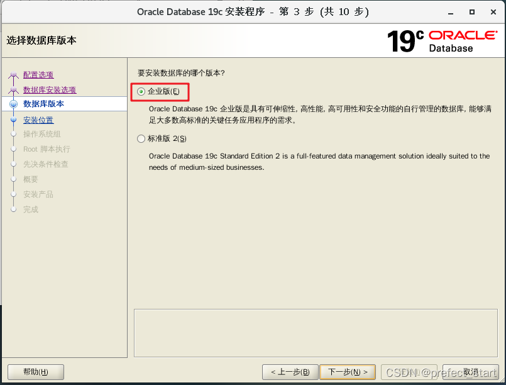The height and width of the screenshot is (385, 506).
Task: Click the 选择数据库版本 heading
Action: (x=41, y=40)
